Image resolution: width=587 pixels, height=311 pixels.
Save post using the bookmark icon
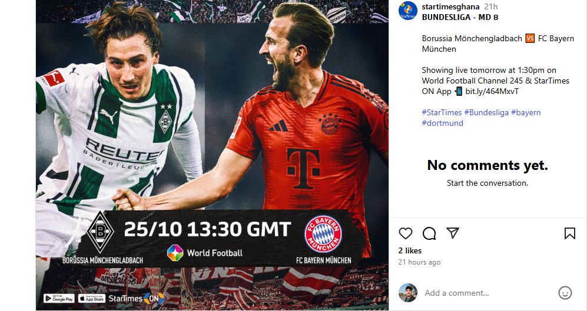(x=570, y=233)
